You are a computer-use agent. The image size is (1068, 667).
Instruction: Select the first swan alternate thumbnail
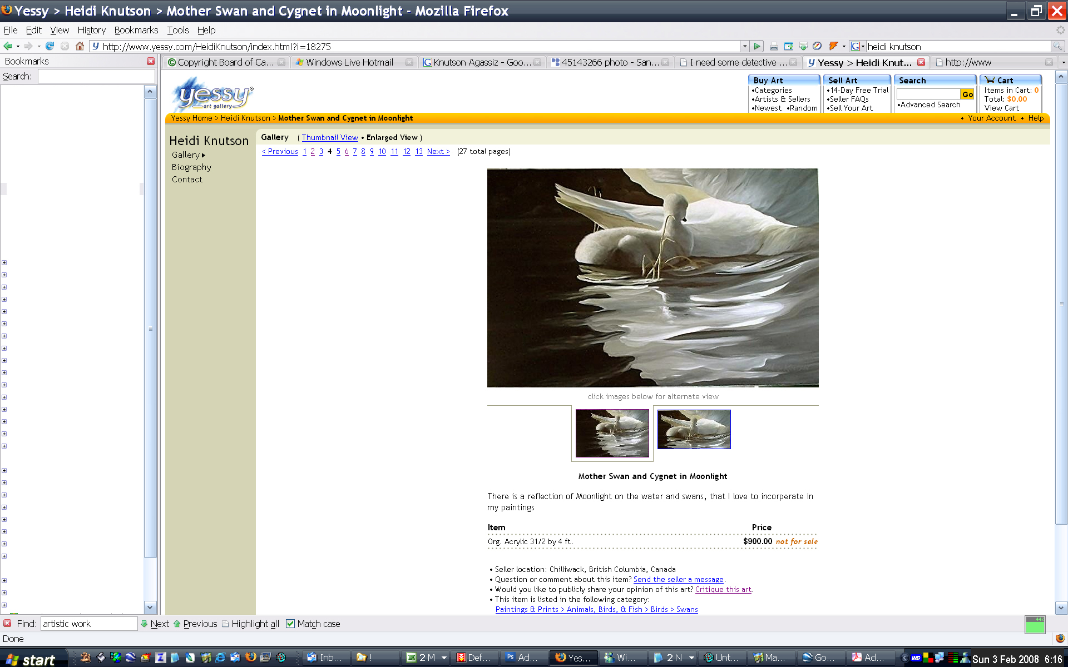point(612,433)
